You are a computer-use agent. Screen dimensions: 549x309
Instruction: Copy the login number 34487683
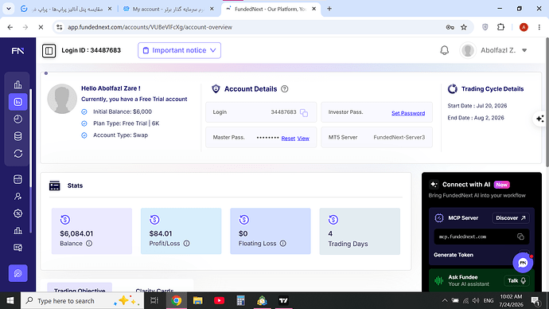304,113
